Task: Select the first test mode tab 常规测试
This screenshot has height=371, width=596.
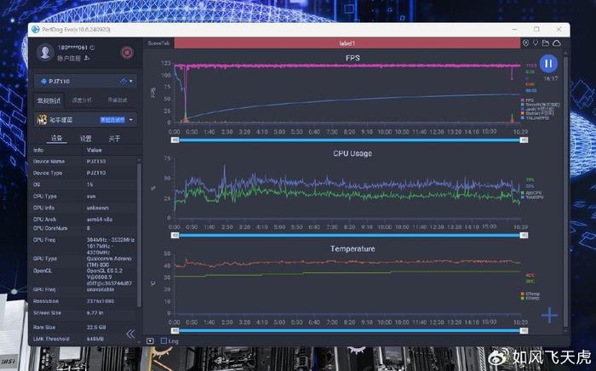Action: click(x=49, y=100)
